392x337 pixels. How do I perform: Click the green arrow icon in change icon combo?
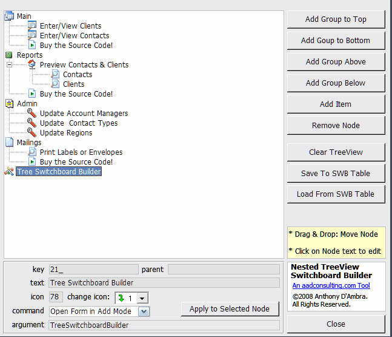(x=122, y=298)
